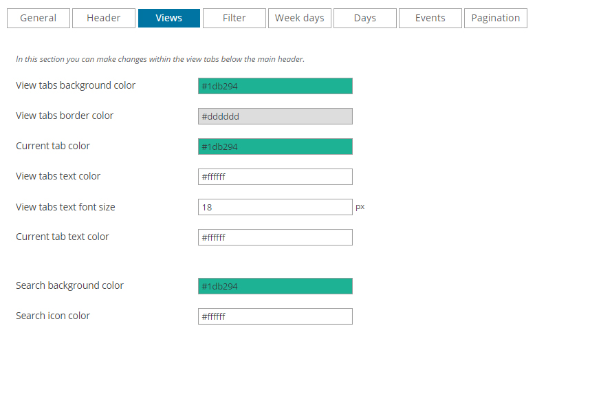Open the General tab

point(39,19)
